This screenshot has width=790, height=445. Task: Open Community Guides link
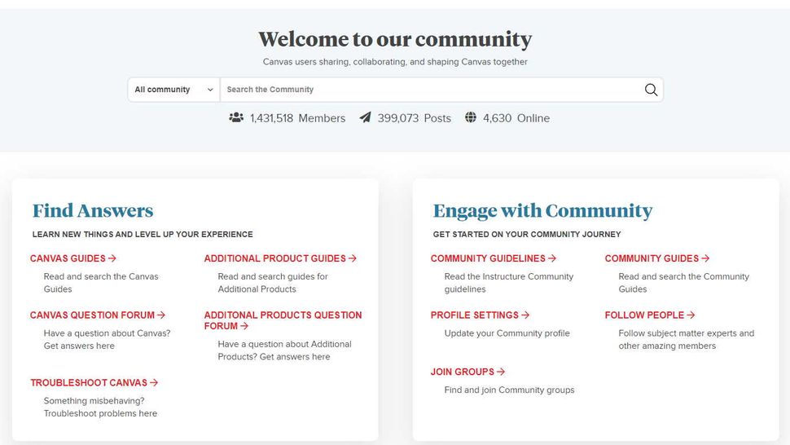pyautogui.click(x=657, y=258)
